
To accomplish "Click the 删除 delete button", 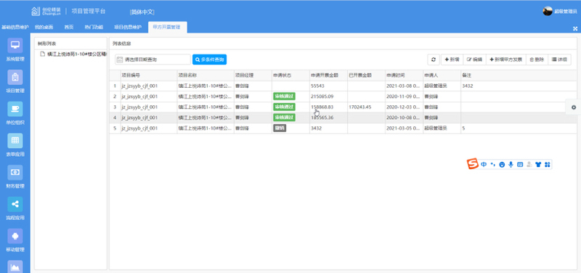I will tap(537, 60).
